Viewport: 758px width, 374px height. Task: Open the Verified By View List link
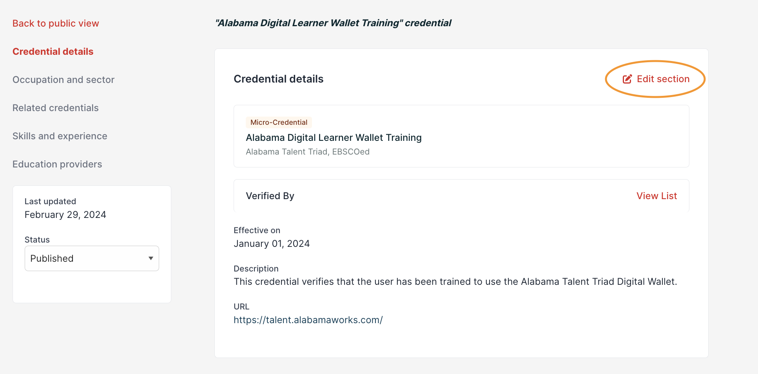657,196
